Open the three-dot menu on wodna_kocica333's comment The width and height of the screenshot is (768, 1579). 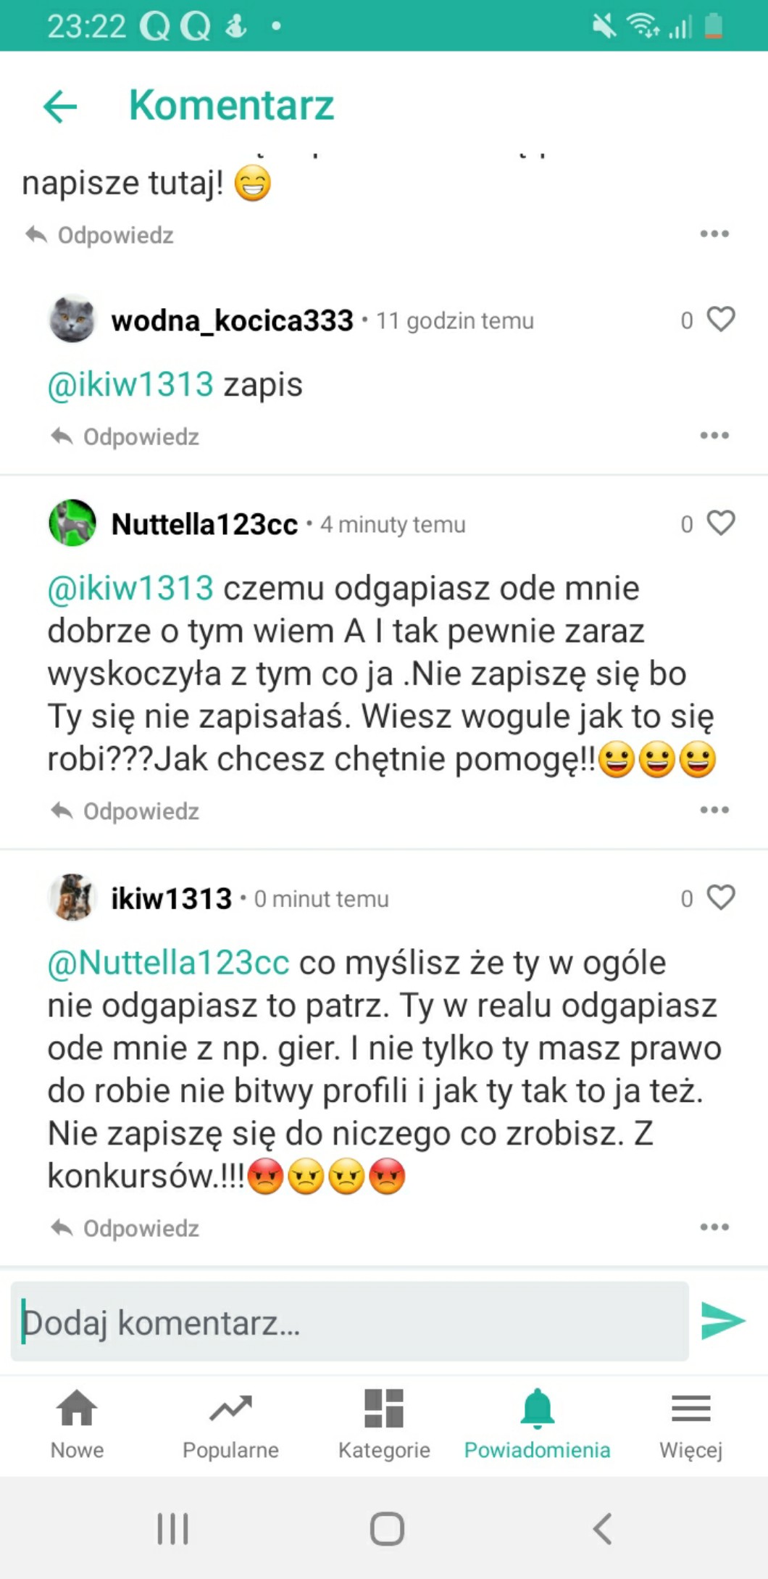pyautogui.click(x=714, y=436)
